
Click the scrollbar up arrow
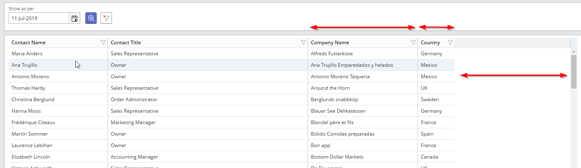574,52
